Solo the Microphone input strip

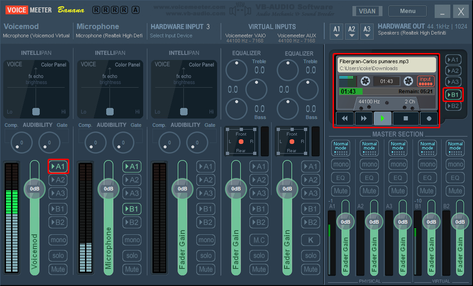[x=132, y=256]
